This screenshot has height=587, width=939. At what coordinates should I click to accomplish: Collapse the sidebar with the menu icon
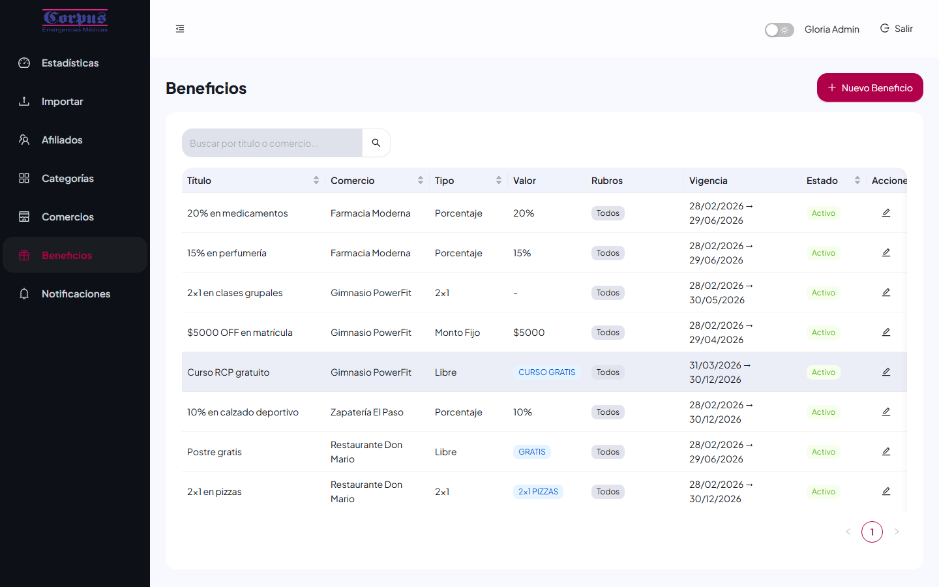coord(180,29)
